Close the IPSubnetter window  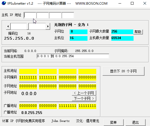(145, 3)
